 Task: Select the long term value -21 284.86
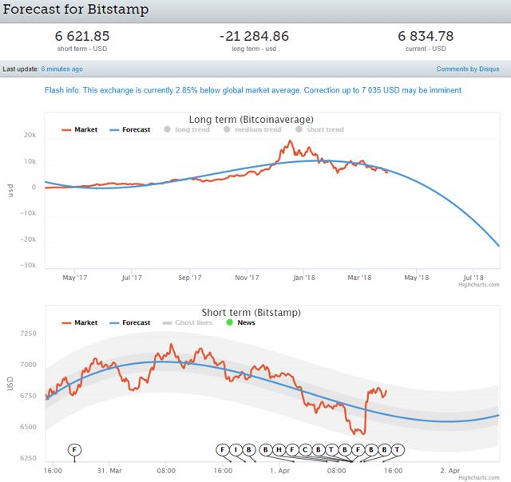(254, 36)
